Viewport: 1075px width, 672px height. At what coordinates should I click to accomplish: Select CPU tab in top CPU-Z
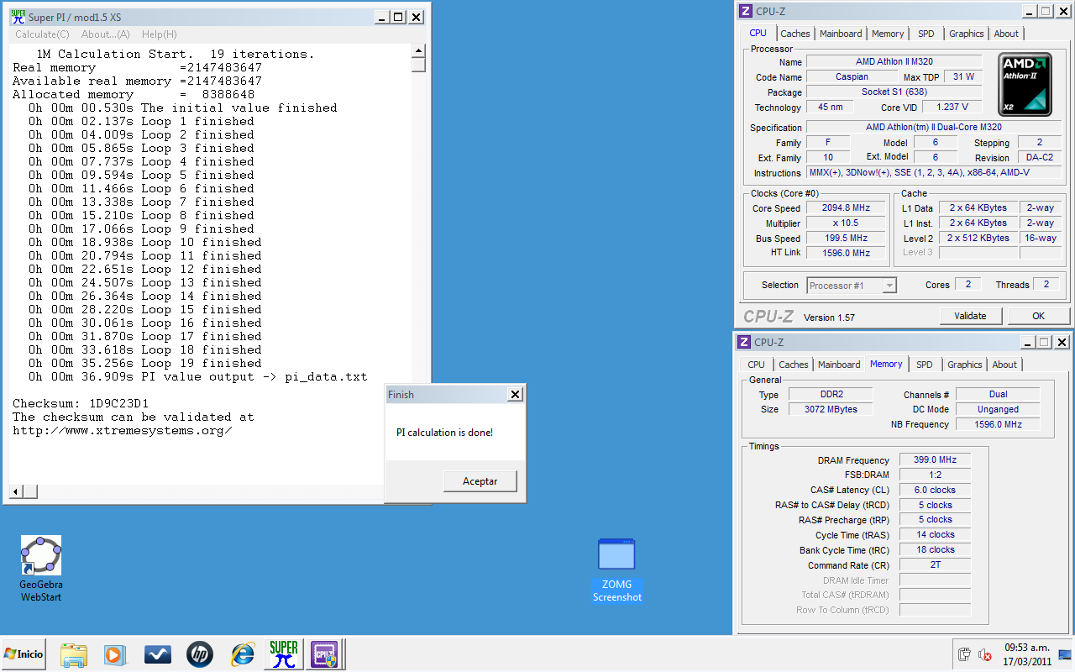click(x=758, y=33)
